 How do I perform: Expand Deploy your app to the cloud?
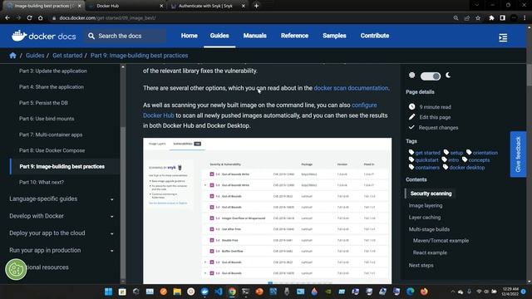[61, 233]
